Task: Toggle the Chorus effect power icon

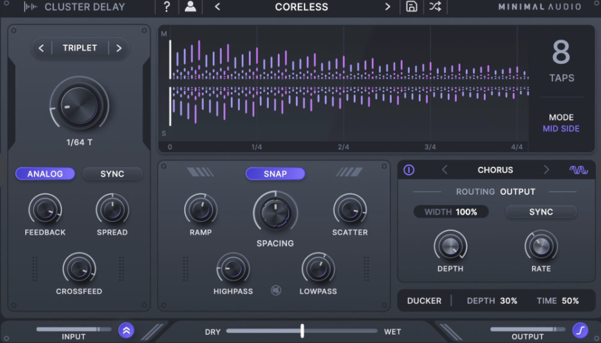Action: pyautogui.click(x=408, y=170)
